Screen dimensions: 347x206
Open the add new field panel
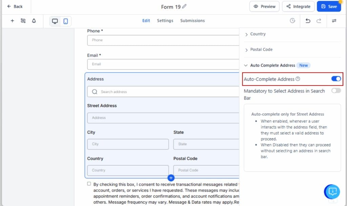(12, 21)
